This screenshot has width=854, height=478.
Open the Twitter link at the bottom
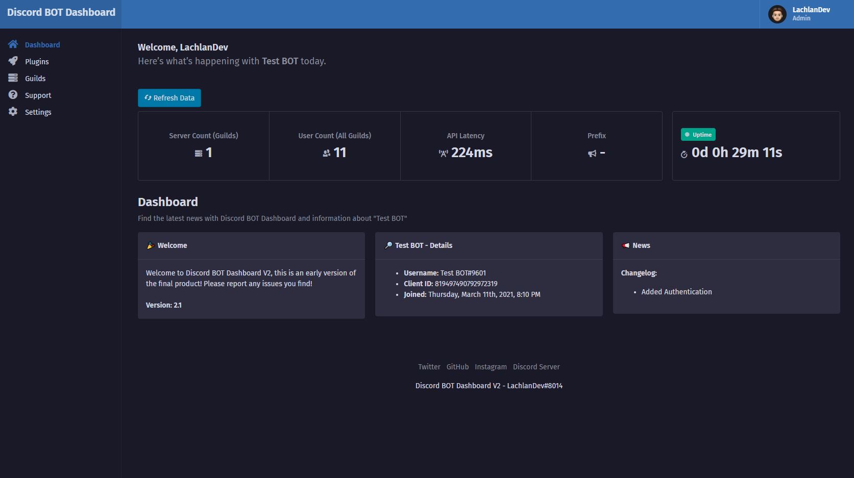pyautogui.click(x=429, y=366)
